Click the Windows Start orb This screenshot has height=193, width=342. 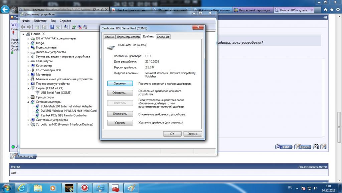click(7, 188)
